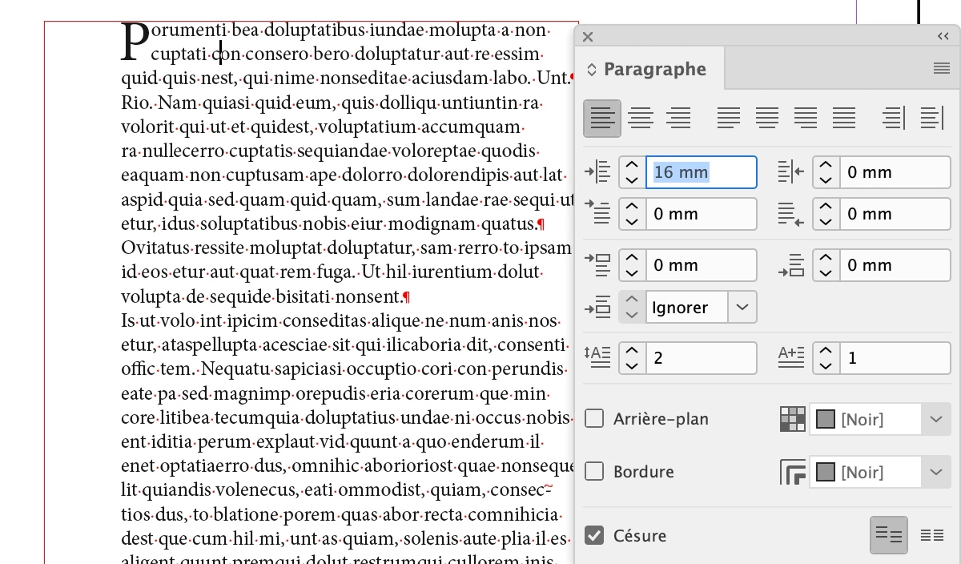Screen dimensions: 961x564
Task: Click the large drop cap letter P
Action: pyautogui.click(x=135, y=42)
